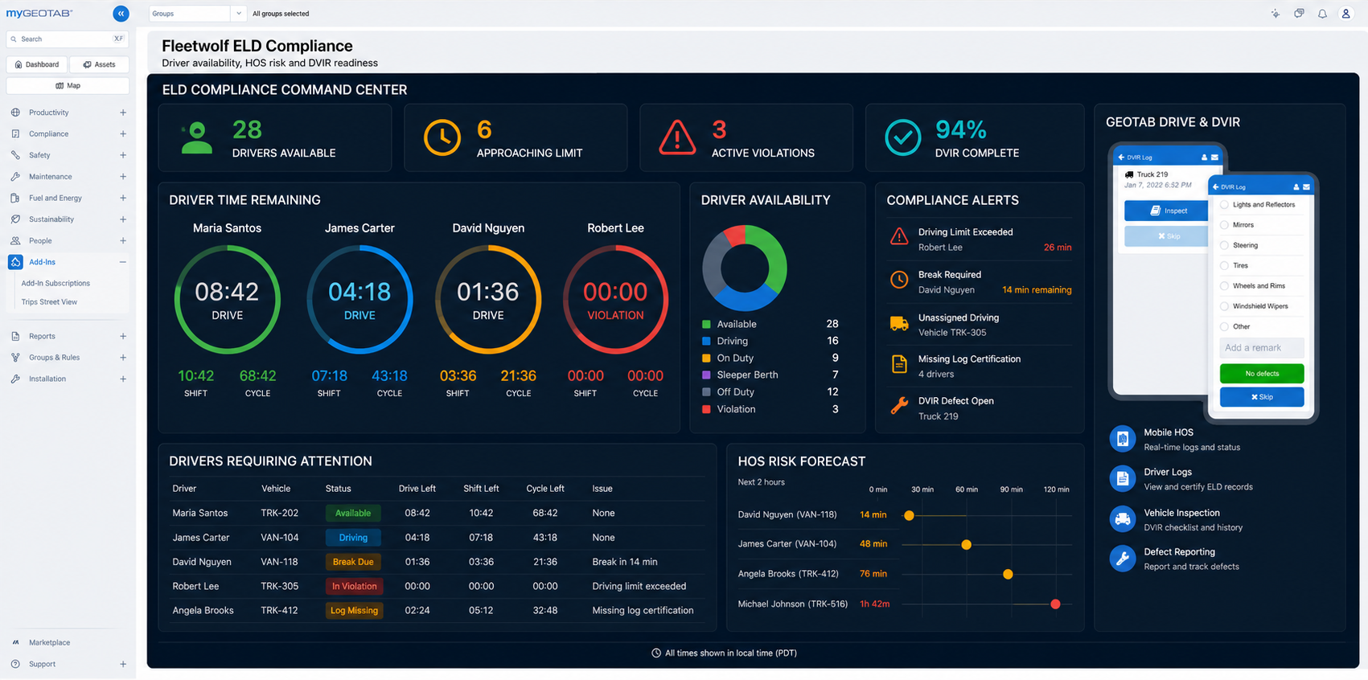The height and width of the screenshot is (680, 1368).
Task: Click the Support help icon
Action: tap(15, 664)
